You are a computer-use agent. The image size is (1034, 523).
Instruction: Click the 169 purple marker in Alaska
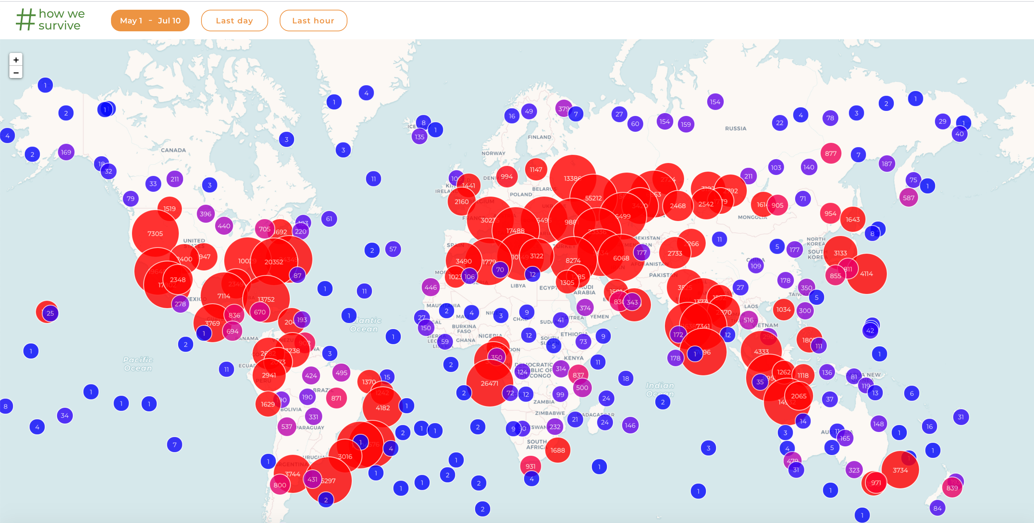click(66, 152)
